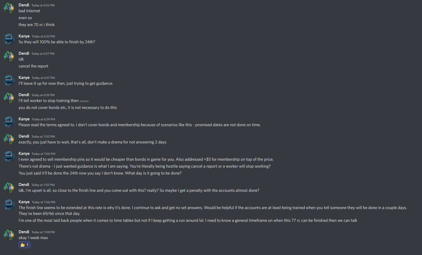Click Kanye's avatar at 7:06 PM message
The width and height of the screenshot is (422, 255).
pos(9,205)
